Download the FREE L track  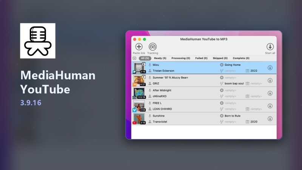[x=270, y=106]
